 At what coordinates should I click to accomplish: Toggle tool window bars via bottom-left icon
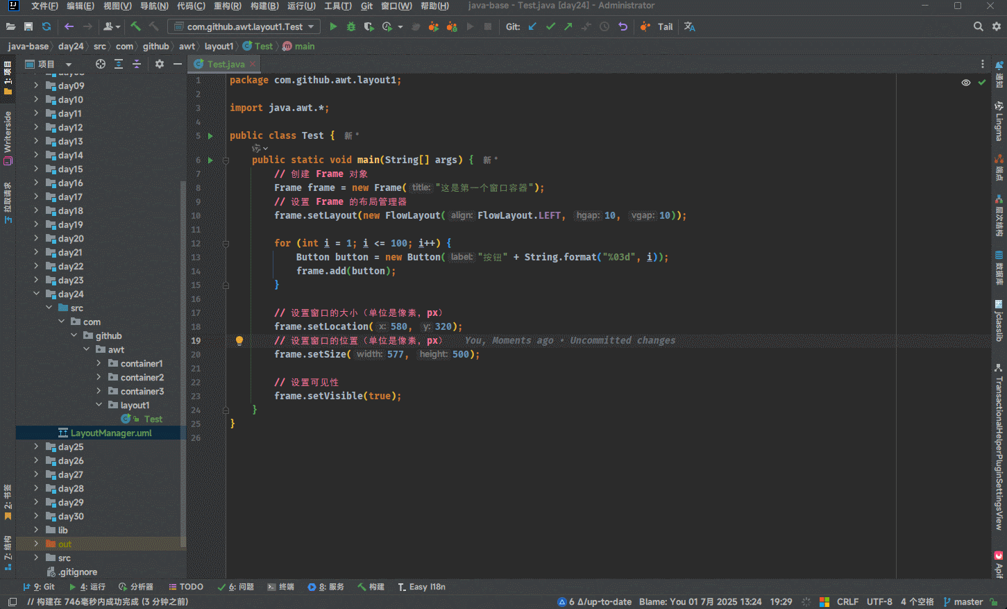tap(12, 602)
